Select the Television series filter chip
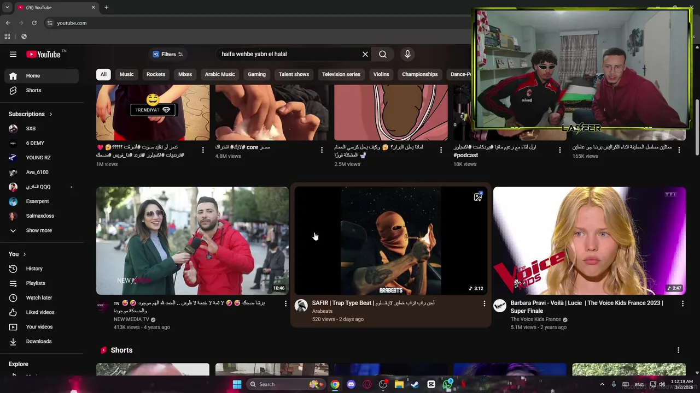 click(x=341, y=74)
